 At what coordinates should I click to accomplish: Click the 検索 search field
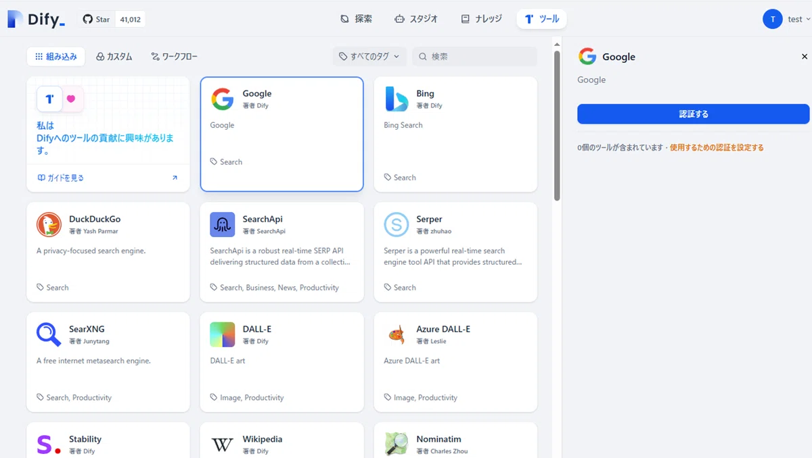tap(474, 57)
